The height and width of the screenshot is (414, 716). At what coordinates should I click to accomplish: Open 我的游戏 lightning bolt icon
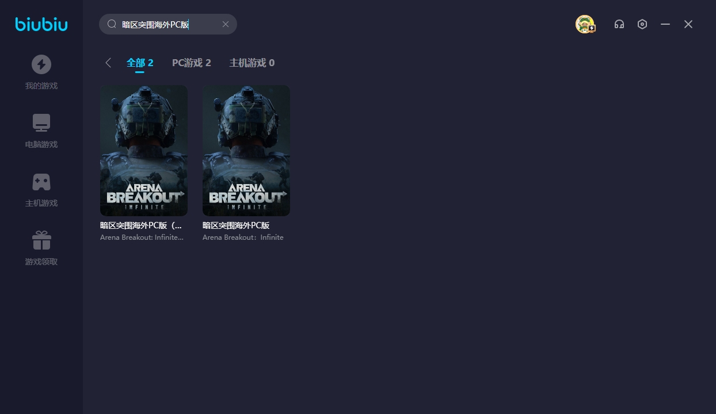tap(41, 64)
